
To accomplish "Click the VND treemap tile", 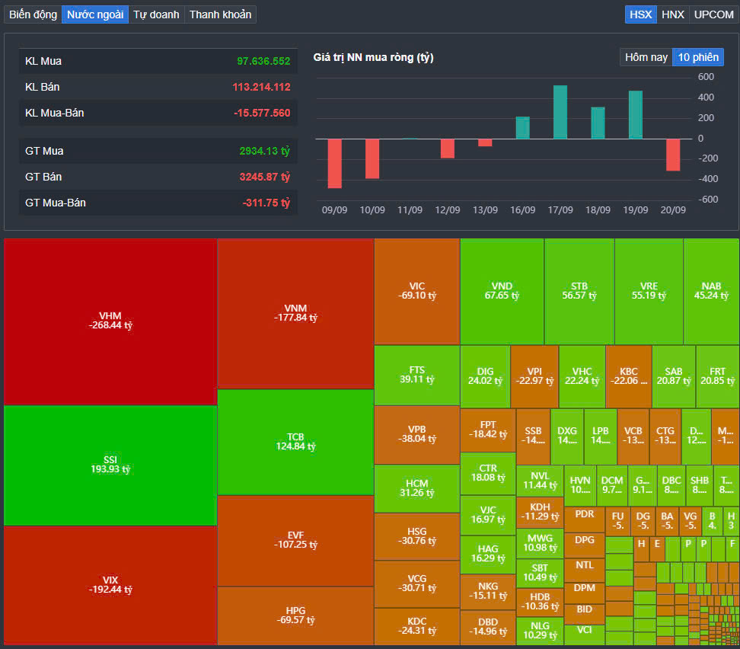I will click(x=502, y=292).
